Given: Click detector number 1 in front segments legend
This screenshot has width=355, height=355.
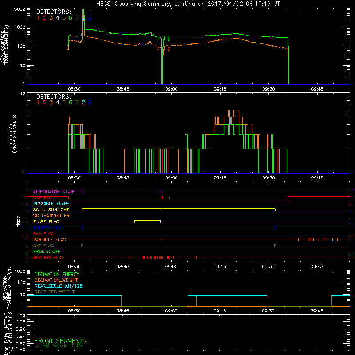Looking at the screenshot, I should click(38, 18).
